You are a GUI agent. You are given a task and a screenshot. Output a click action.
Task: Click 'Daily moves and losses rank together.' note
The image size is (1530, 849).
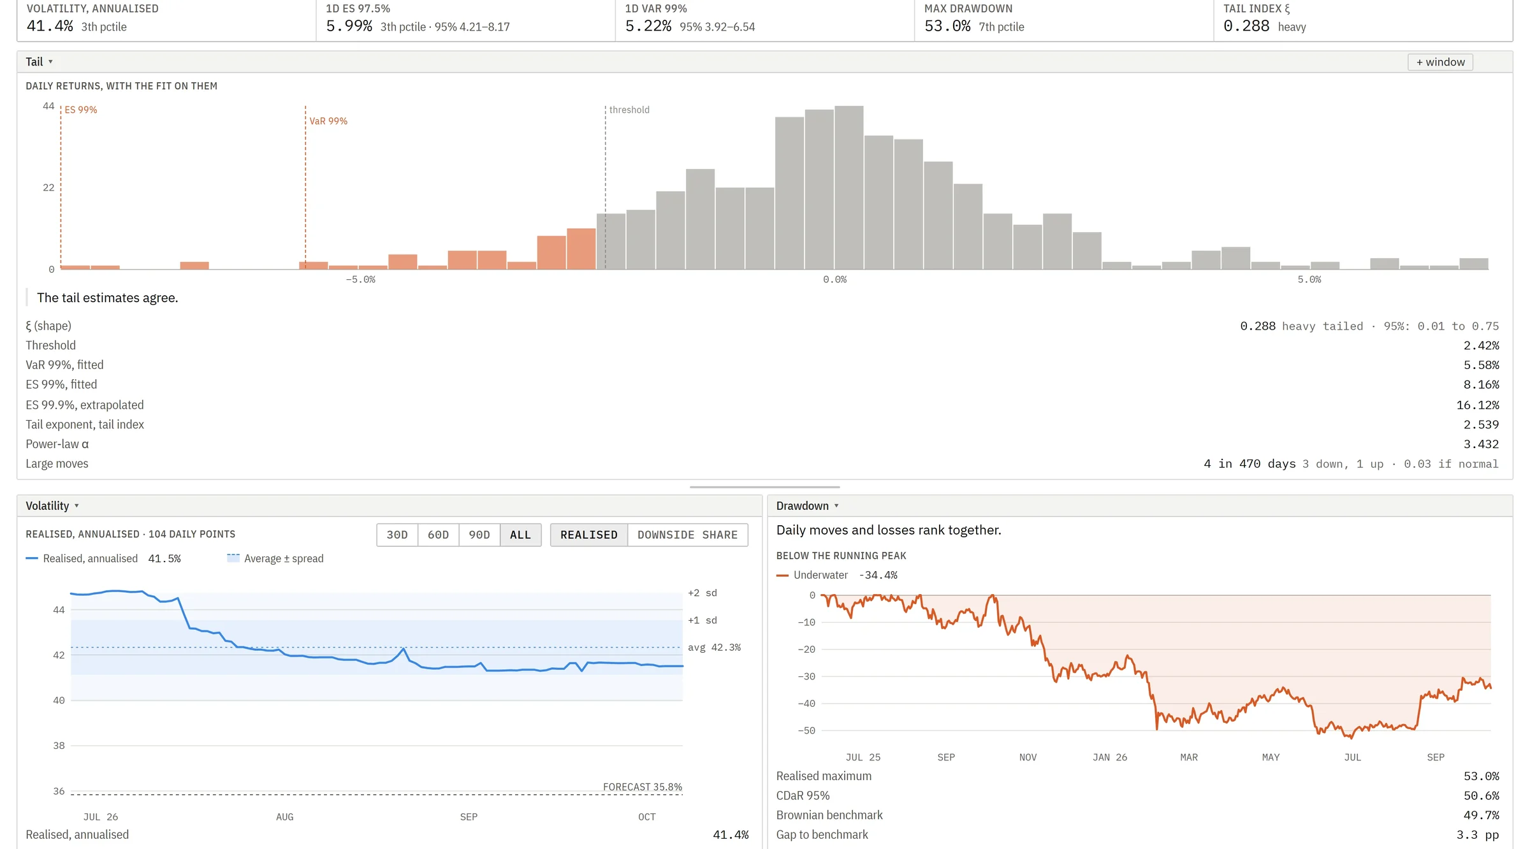(x=889, y=530)
